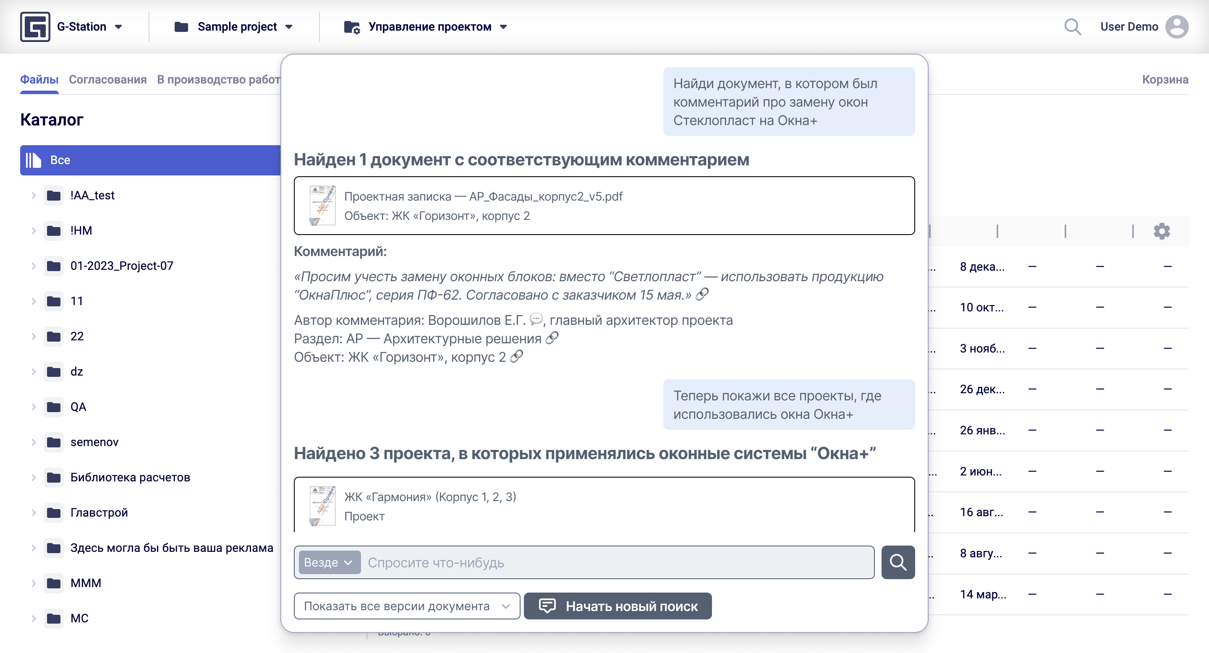Click comment bubble icon next to Ворошилов Е.Г.
The image size is (1209, 653).
coord(536,319)
